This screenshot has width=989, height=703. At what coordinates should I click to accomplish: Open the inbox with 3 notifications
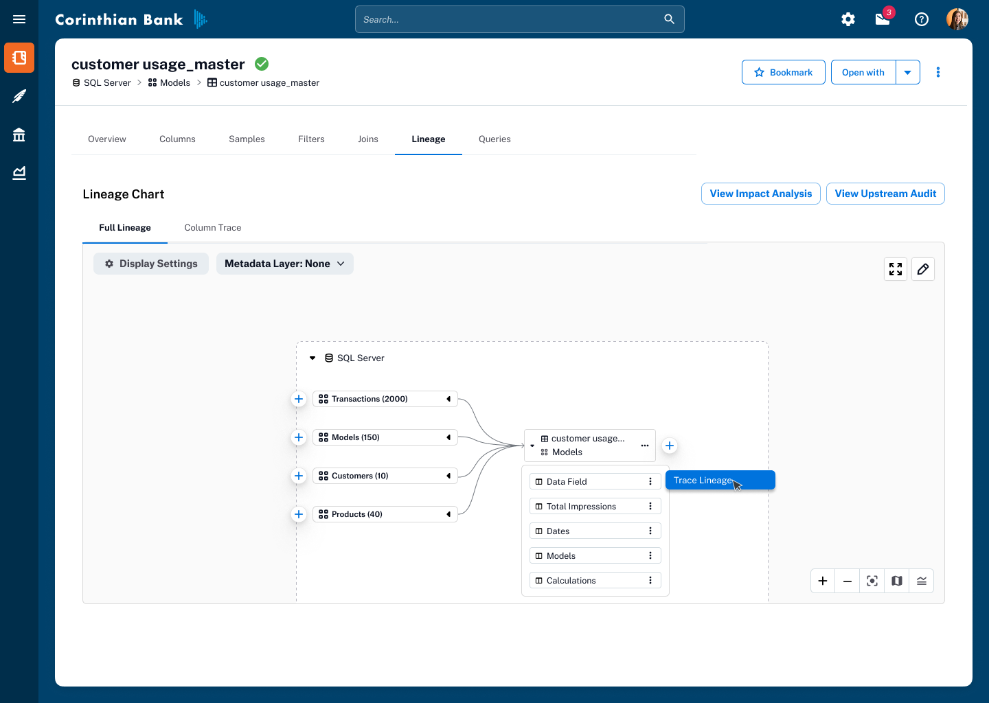(883, 19)
